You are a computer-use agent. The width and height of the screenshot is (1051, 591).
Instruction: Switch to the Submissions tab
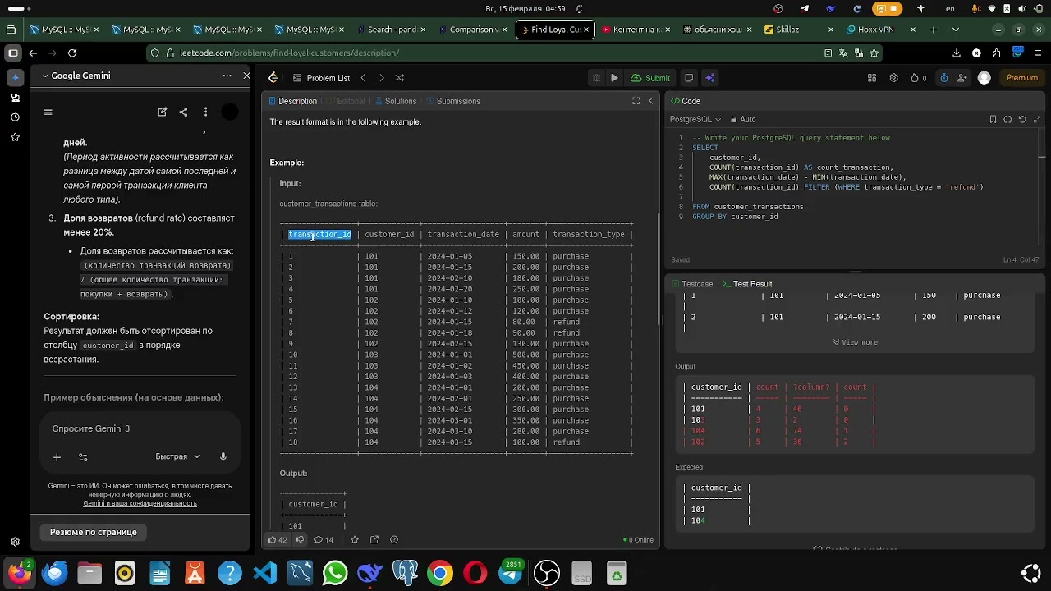pyautogui.click(x=452, y=101)
